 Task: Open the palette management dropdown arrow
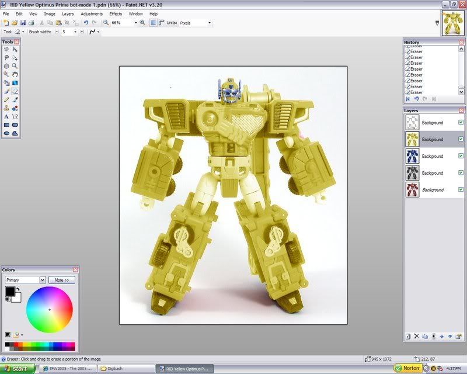coord(22,335)
